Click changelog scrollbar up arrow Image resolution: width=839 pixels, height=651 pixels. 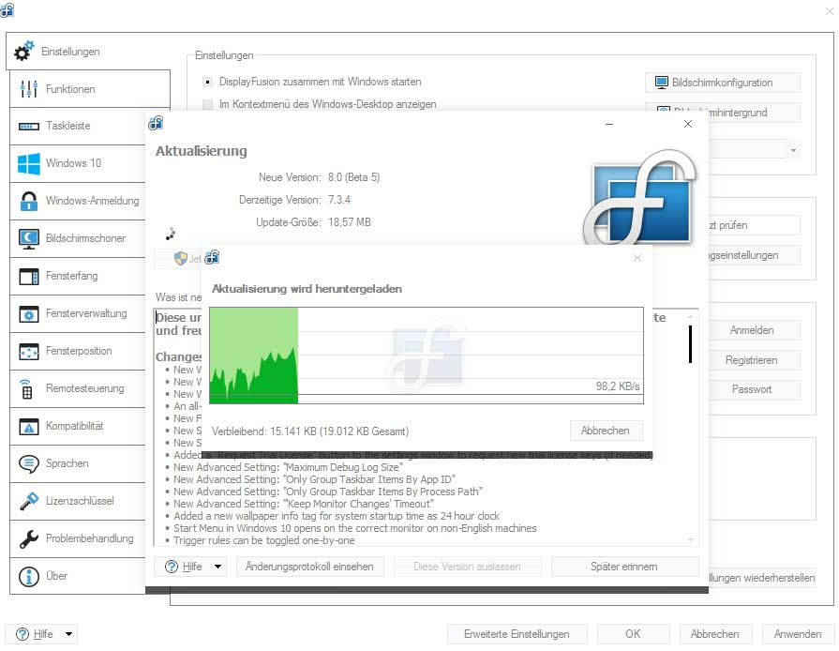click(690, 316)
